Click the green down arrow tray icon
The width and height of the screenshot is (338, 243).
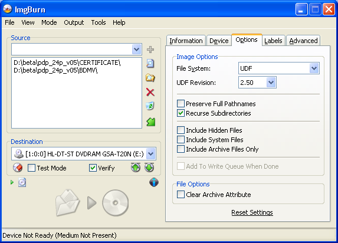pos(149,168)
